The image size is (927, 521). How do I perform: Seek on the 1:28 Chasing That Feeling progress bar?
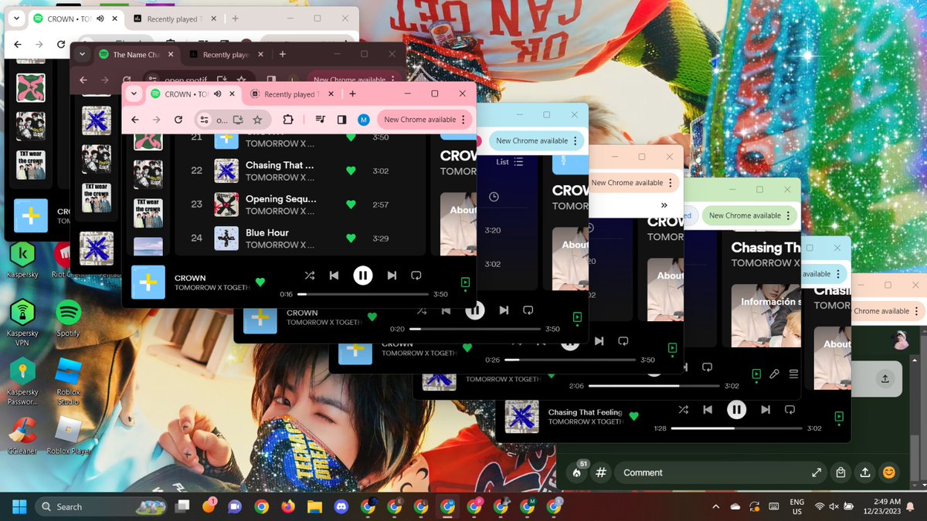735,428
